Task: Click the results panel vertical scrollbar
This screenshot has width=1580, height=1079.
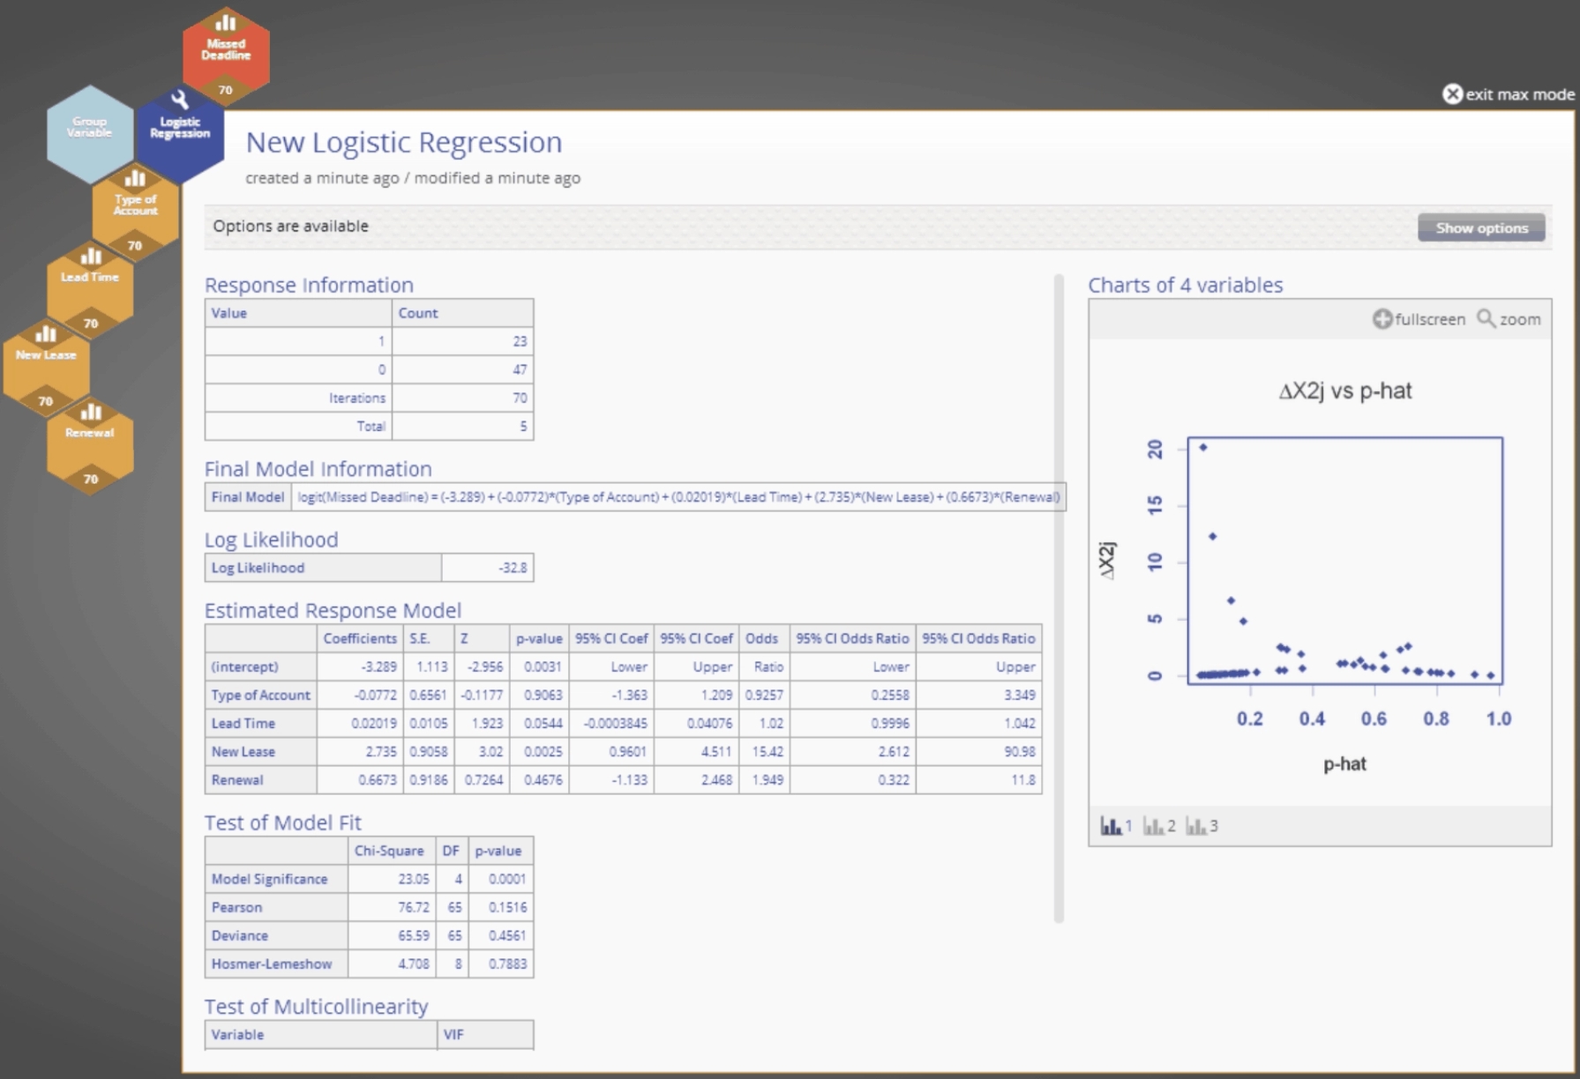Action: pyautogui.click(x=1059, y=599)
